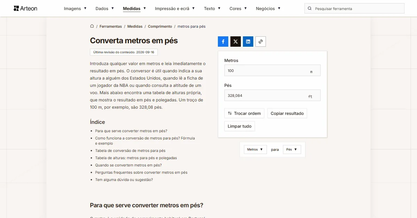Click the Limpar tudo button
Viewport: 417px width, 218px height.
239,126
